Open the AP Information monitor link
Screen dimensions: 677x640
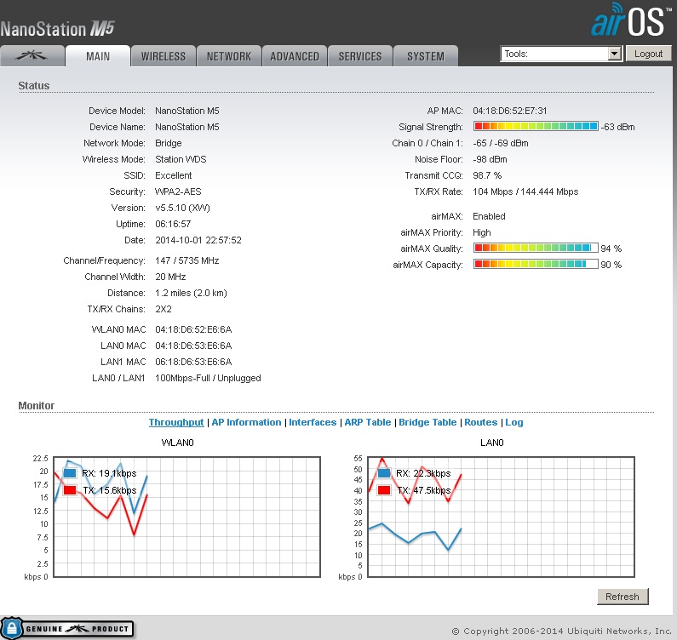point(246,422)
